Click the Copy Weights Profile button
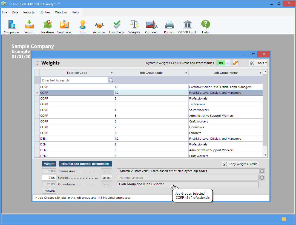This screenshot has width=296, height=225. click(240, 164)
